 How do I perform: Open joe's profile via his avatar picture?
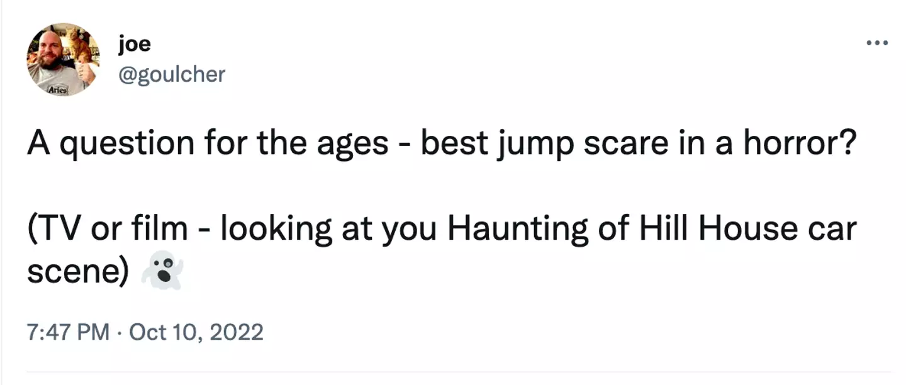[x=62, y=60]
